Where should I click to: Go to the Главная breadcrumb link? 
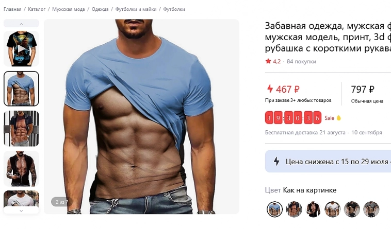(12, 9)
